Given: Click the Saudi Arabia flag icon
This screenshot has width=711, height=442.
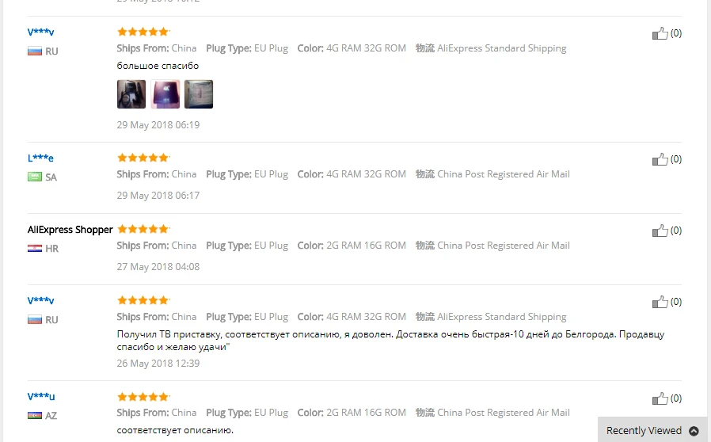Looking at the screenshot, I should [35, 177].
